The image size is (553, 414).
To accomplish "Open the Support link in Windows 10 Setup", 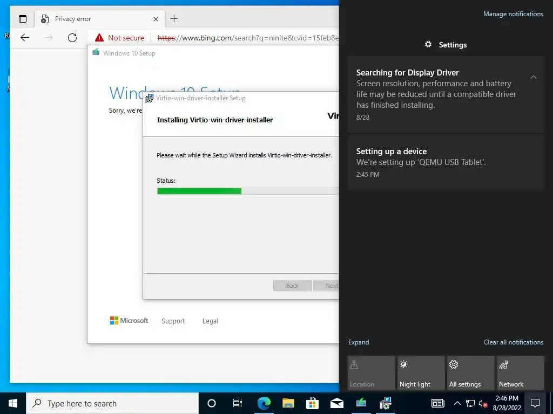I will tap(173, 321).
